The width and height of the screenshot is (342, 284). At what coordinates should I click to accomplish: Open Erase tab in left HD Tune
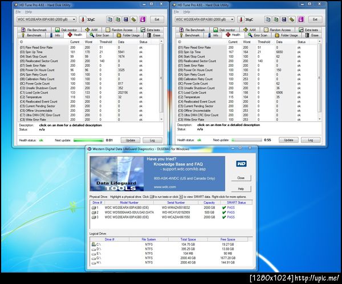[x=154, y=35]
